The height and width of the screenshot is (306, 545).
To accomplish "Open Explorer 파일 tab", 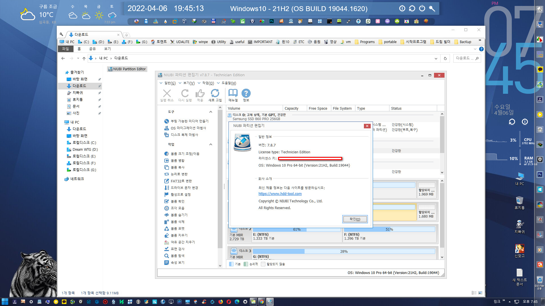I will pyautogui.click(x=66, y=49).
